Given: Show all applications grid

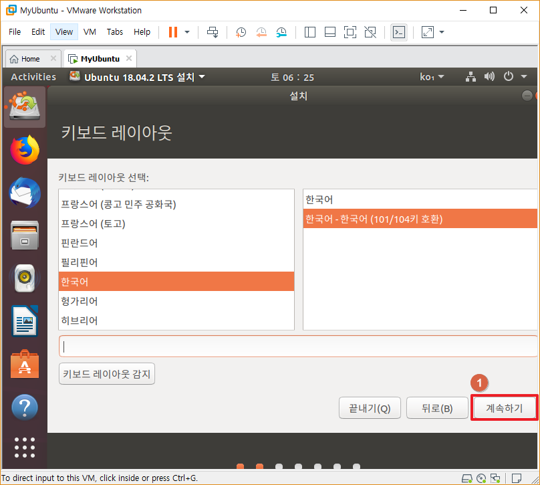Looking at the screenshot, I should tap(25, 448).
